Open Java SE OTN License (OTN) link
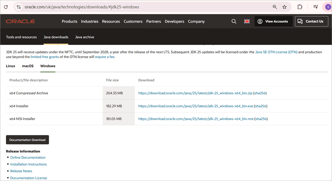The width and height of the screenshot is (332, 181). click(x=276, y=52)
